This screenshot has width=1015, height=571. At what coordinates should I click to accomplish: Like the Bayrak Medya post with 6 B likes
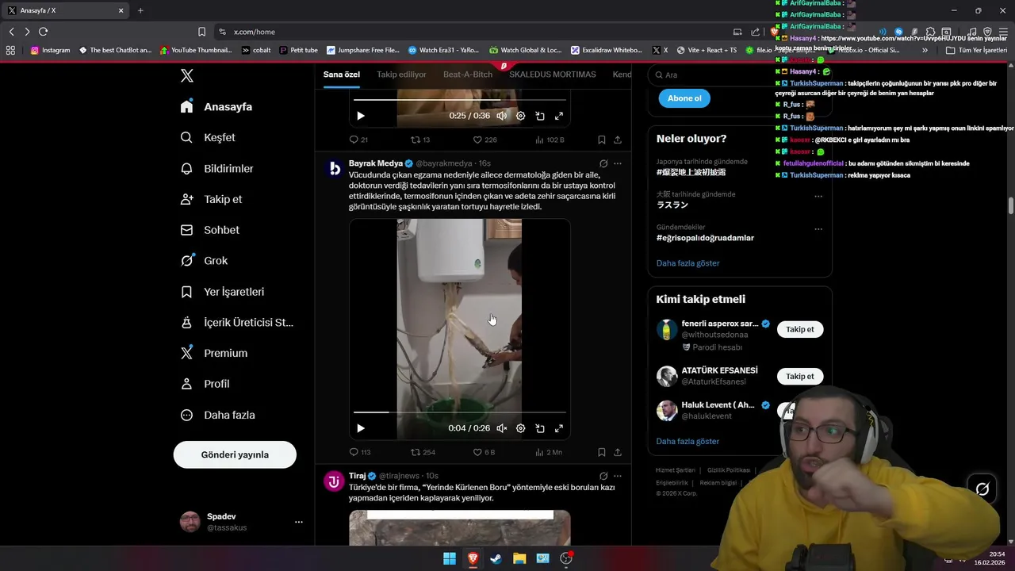(x=484, y=452)
